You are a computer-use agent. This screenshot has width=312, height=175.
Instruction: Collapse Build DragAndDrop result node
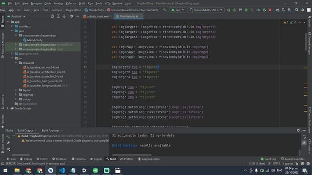click(x=14, y=136)
